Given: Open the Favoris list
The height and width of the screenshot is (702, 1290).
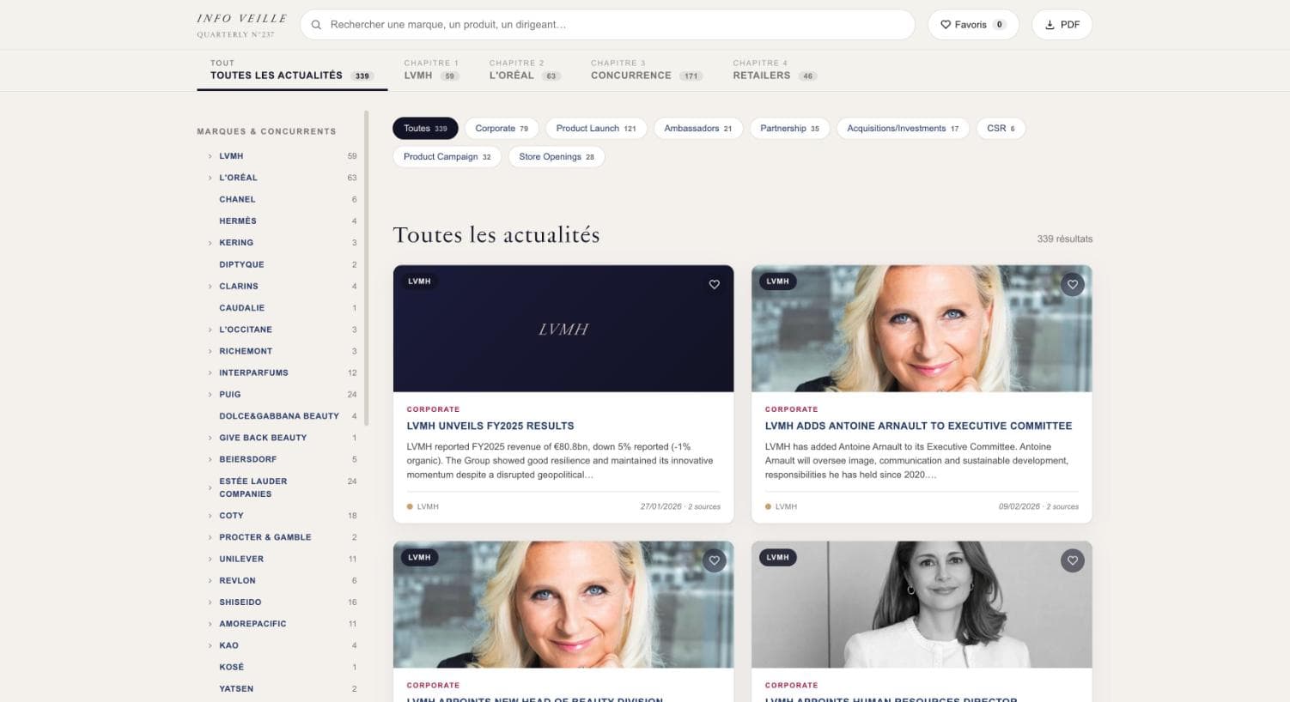Looking at the screenshot, I should click(x=973, y=25).
